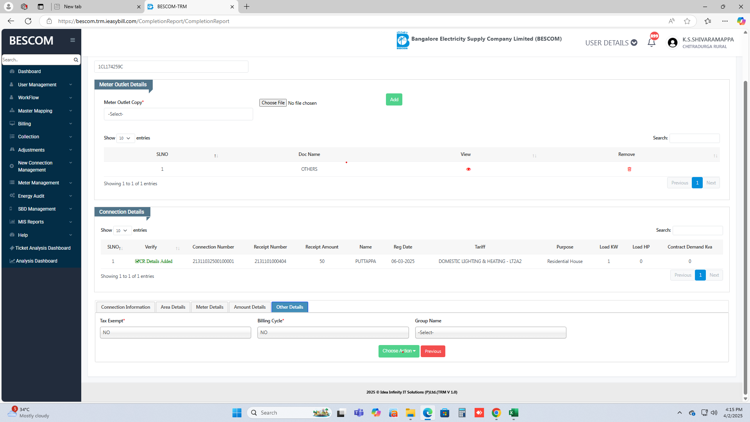Click the 1CL174259C text field

[x=171, y=67]
